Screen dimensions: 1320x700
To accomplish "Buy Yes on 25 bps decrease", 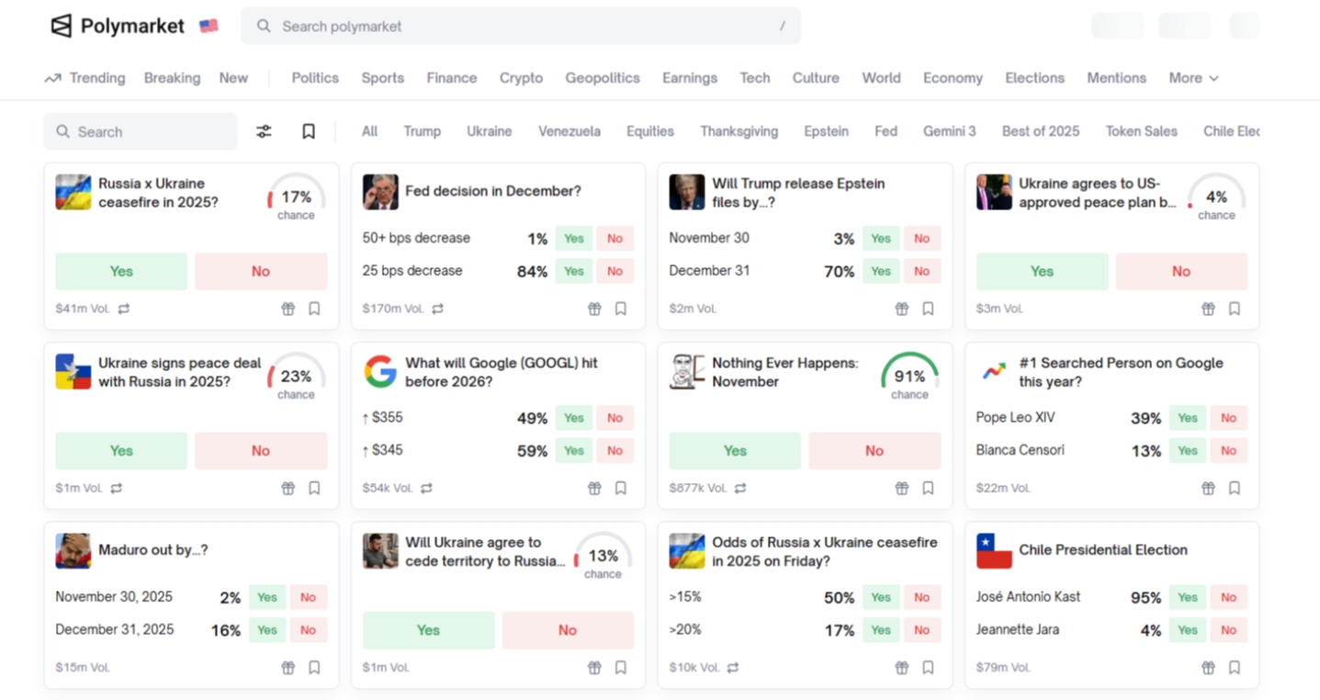I will [x=574, y=271].
